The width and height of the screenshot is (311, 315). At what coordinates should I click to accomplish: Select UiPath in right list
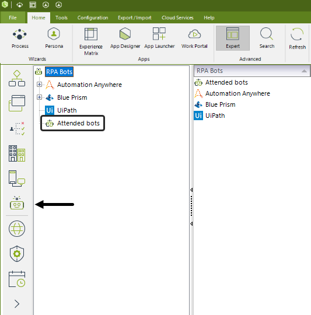point(215,116)
